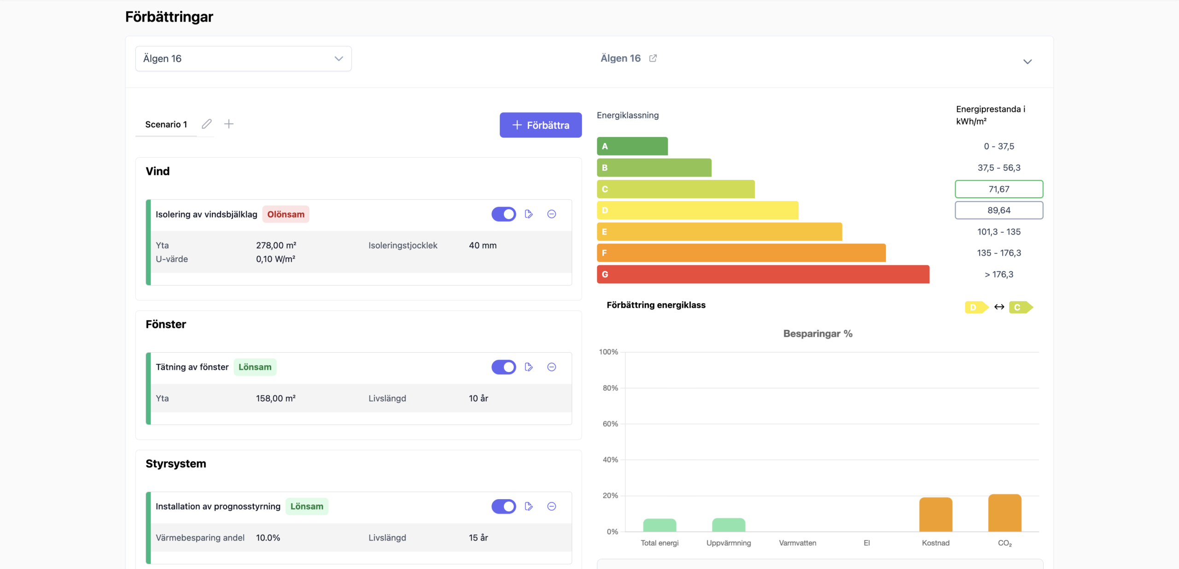The height and width of the screenshot is (569, 1179).
Task: Open Älgen 16 external link icon
Action: (x=653, y=58)
